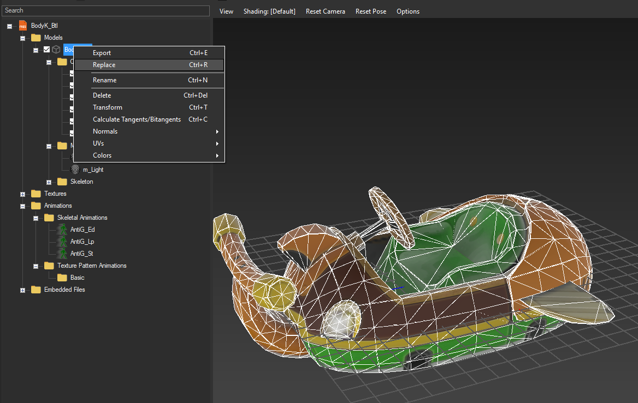Choose Replace from the context menu
Image resolution: width=638 pixels, height=403 pixels.
tap(104, 64)
